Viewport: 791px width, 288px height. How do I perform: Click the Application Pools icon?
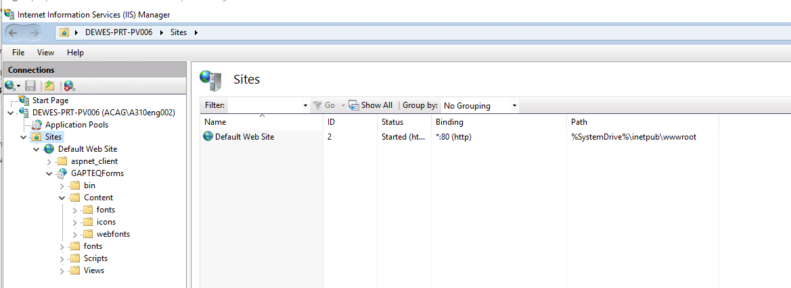point(37,125)
